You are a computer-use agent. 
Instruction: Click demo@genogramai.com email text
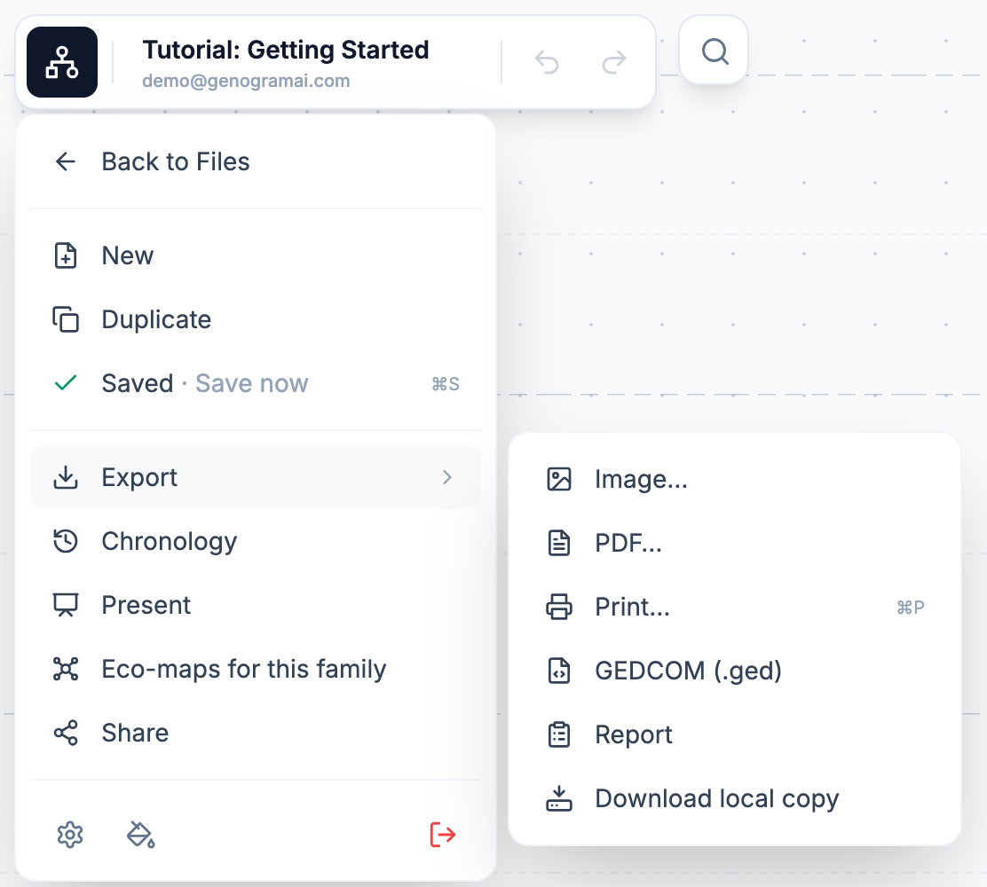pyautogui.click(x=246, y=81)
